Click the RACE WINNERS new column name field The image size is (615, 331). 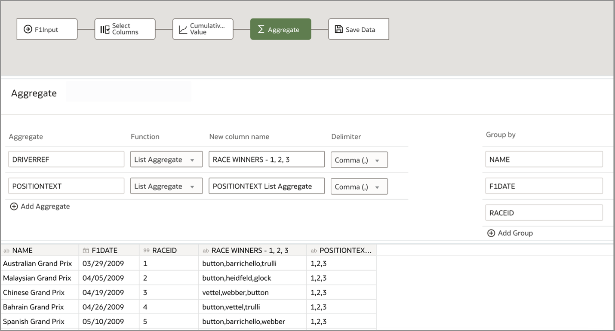pos(267,159)
